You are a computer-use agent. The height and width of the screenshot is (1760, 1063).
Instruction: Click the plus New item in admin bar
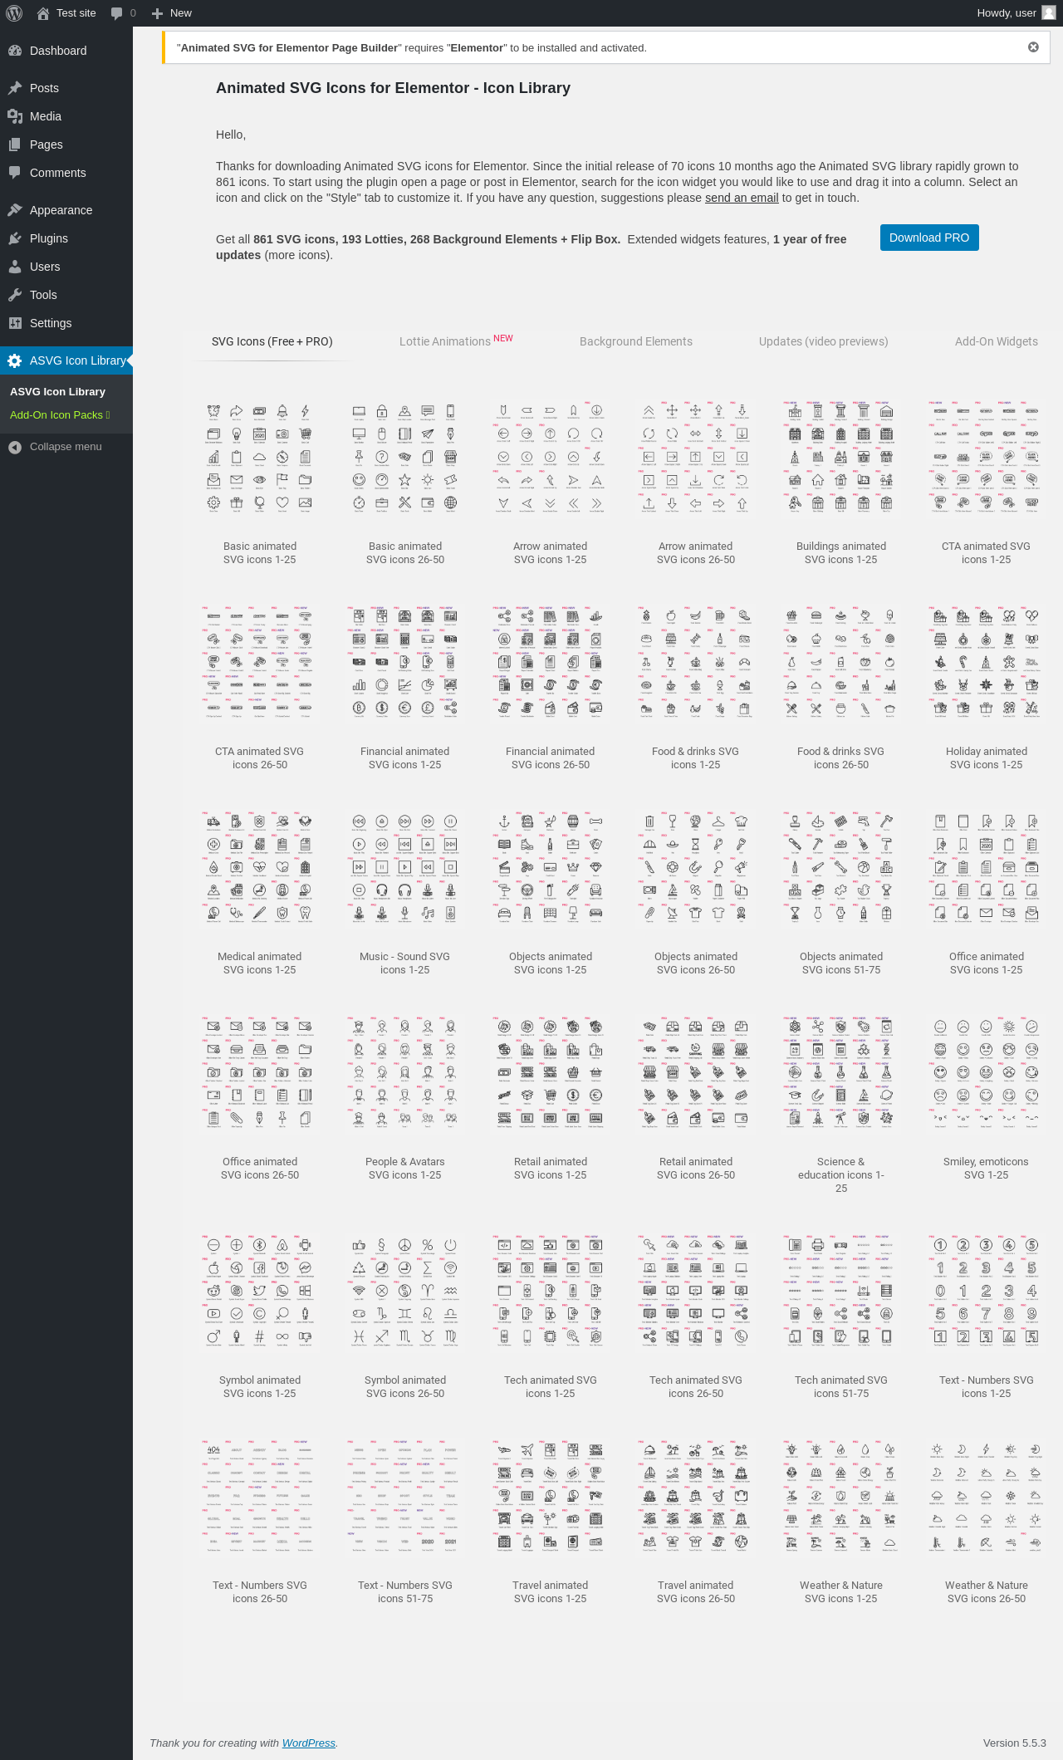pyautogui.click(x=171, y=13)
